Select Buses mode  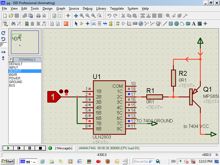105,24
